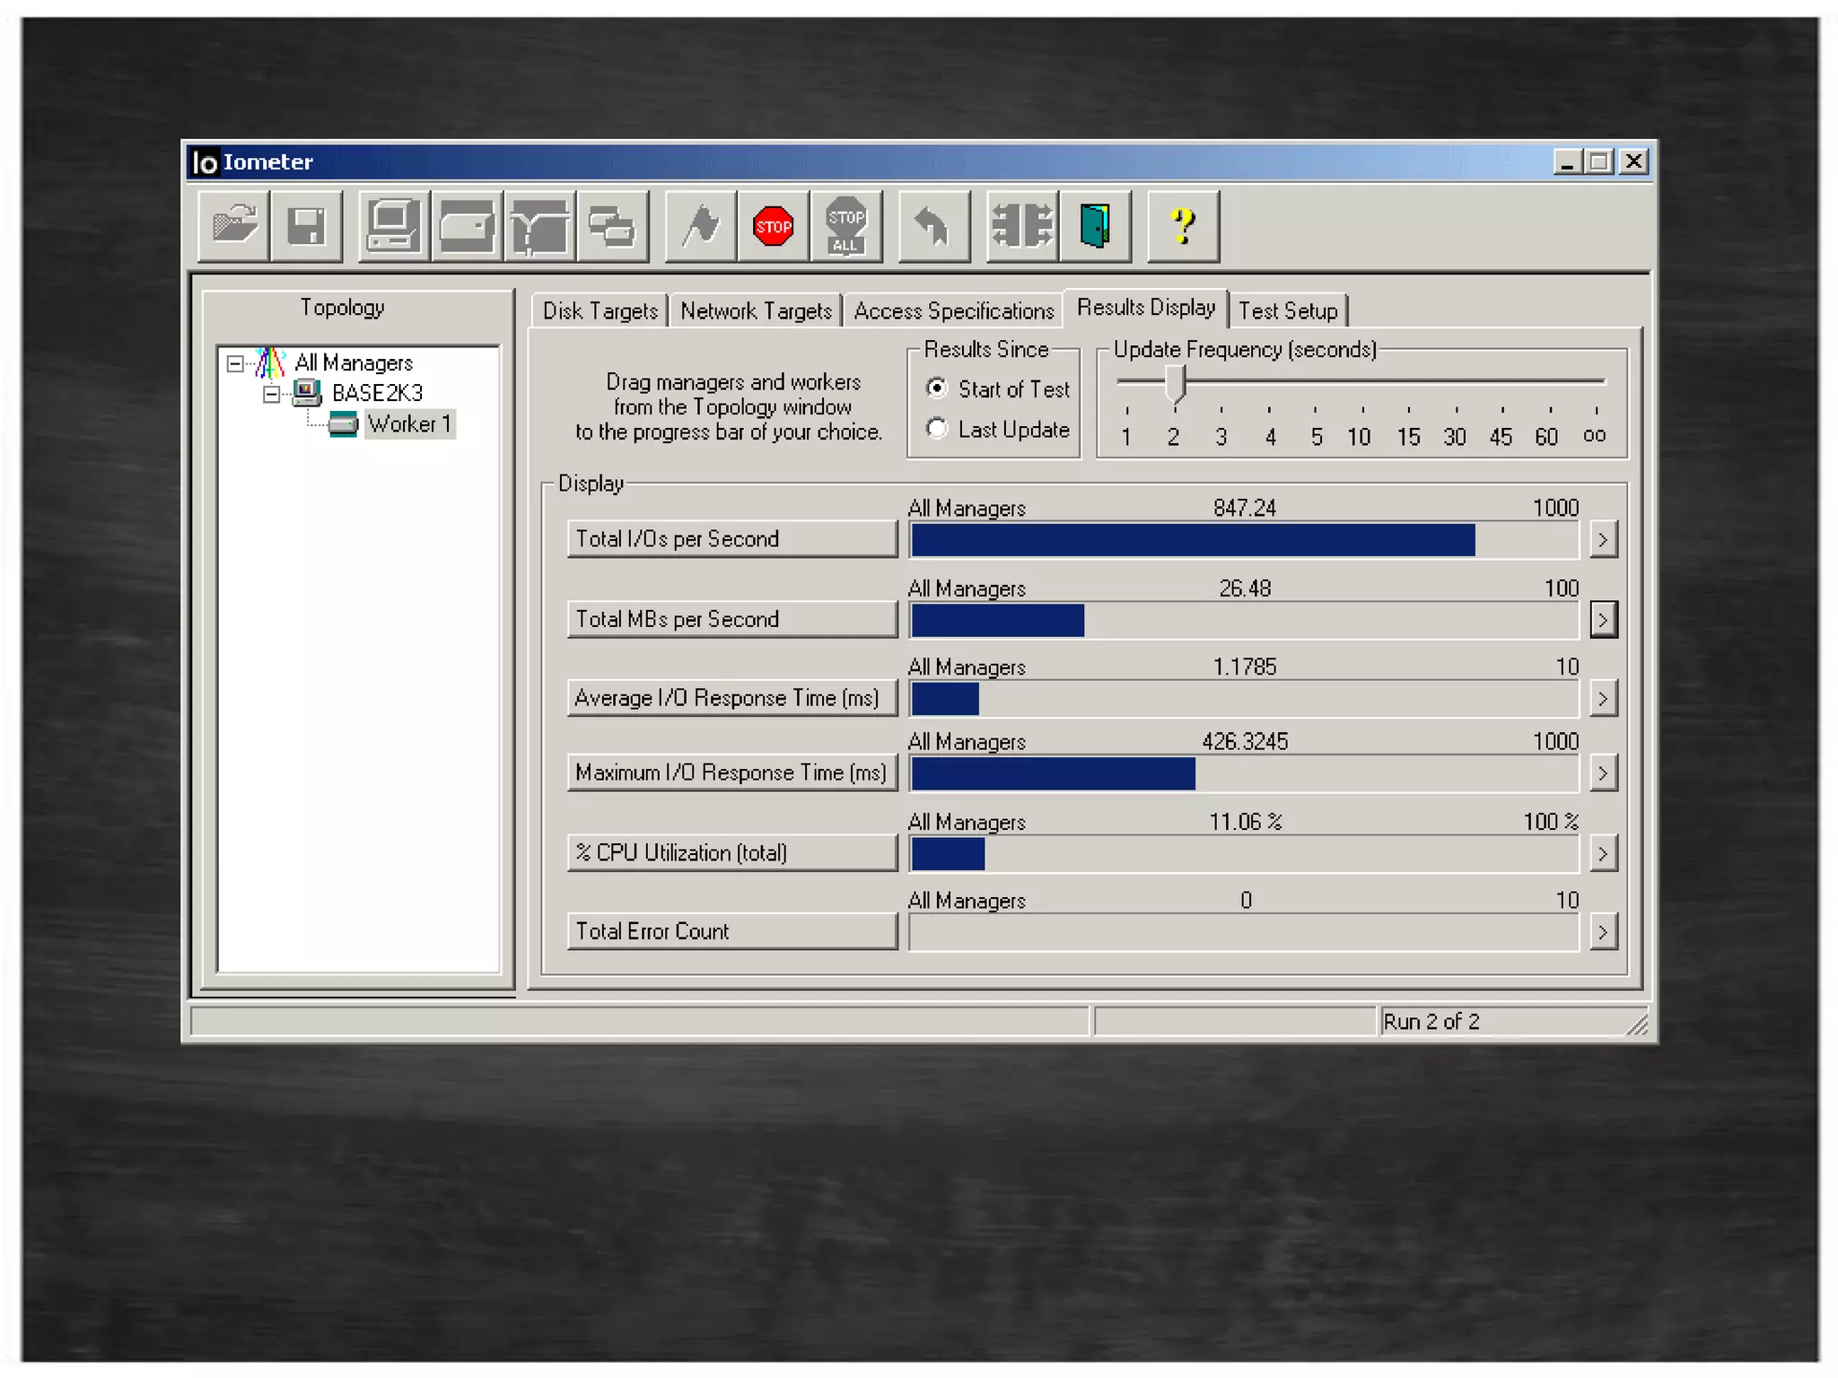Image resolution: width=1838 pixels, height=1378 pixels.
Task: Select the Last Update radio button
Action: pyautogui.click(x=937, y=429)
